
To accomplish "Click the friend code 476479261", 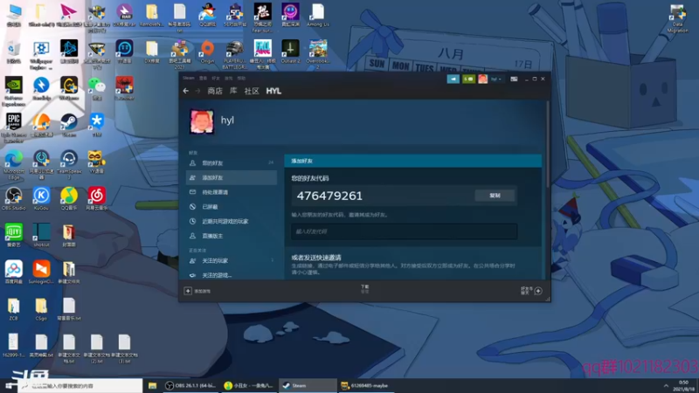I will 329,196.
